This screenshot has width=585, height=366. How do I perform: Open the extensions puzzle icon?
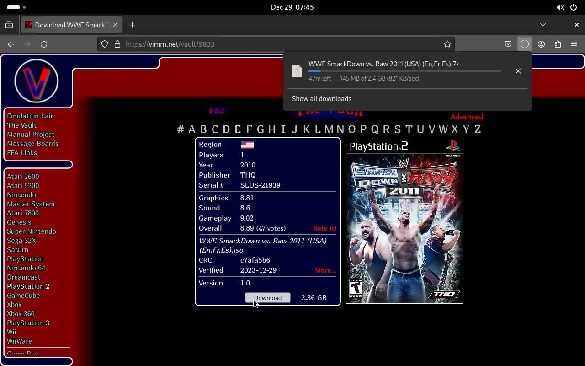coord(558,44)
